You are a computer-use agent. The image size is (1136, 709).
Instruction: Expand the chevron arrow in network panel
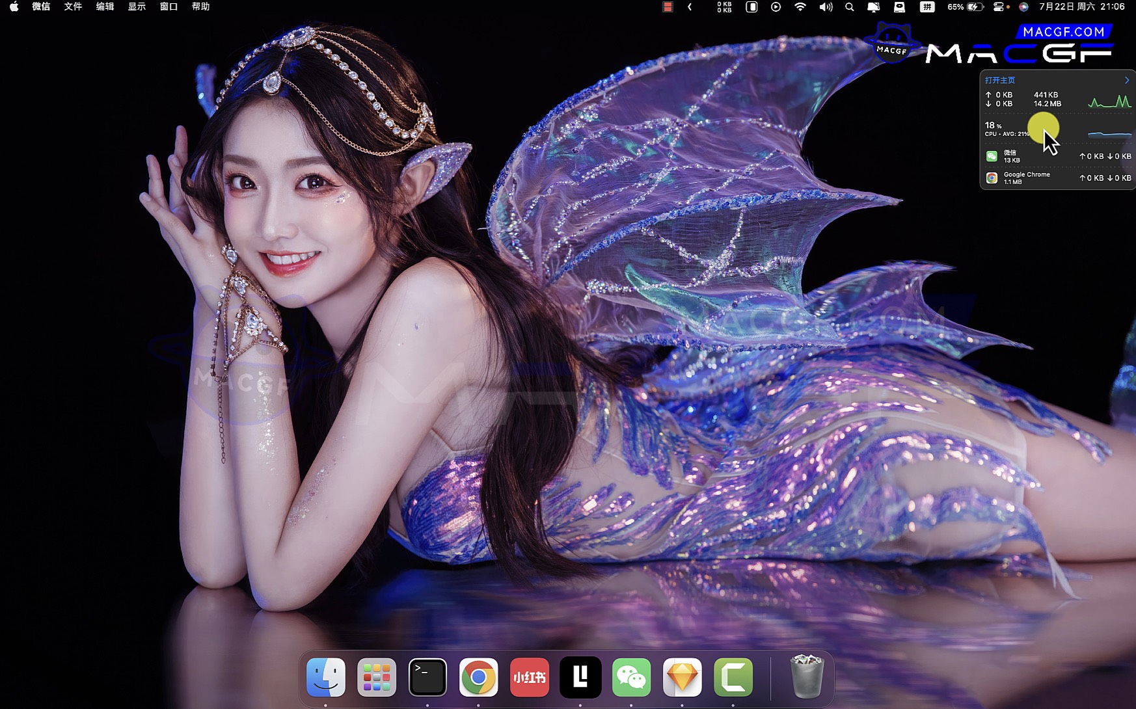tap(1127, 80)
